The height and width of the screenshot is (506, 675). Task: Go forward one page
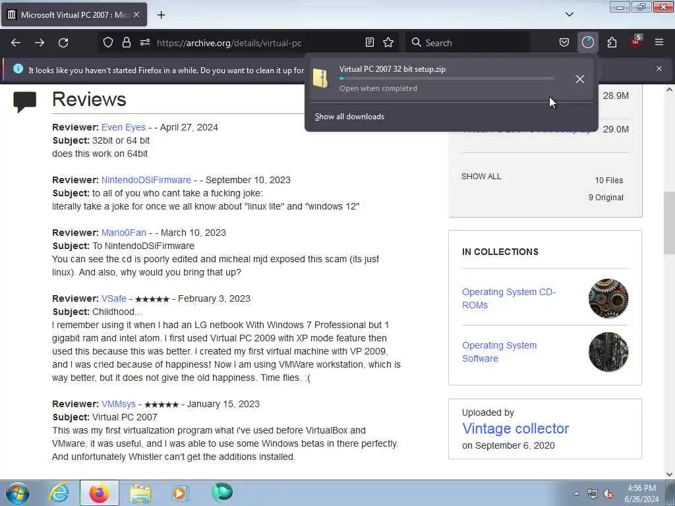click(x=40, y=43)
